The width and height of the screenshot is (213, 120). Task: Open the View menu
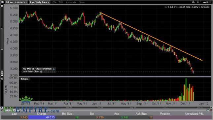[82, 2]
